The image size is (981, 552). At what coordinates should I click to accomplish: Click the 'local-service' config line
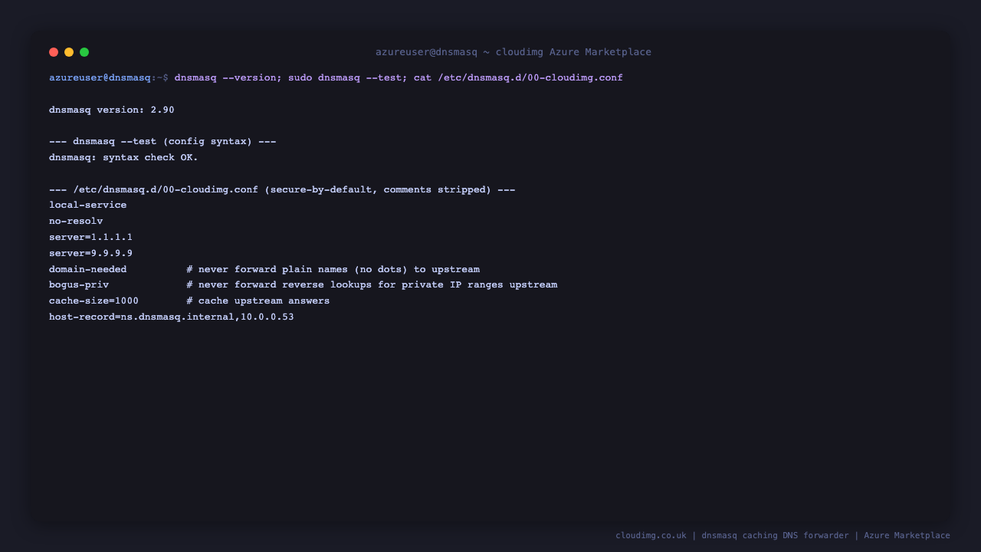pos(88,205)
